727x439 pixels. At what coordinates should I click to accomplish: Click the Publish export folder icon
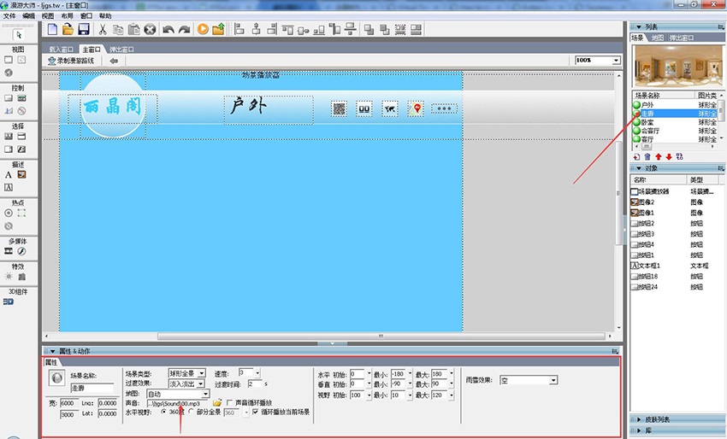[218, 29]
